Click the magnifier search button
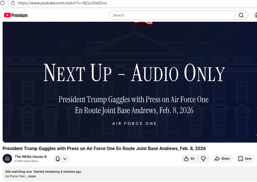The height and width of the screenshot is (182, 257). 241,15
